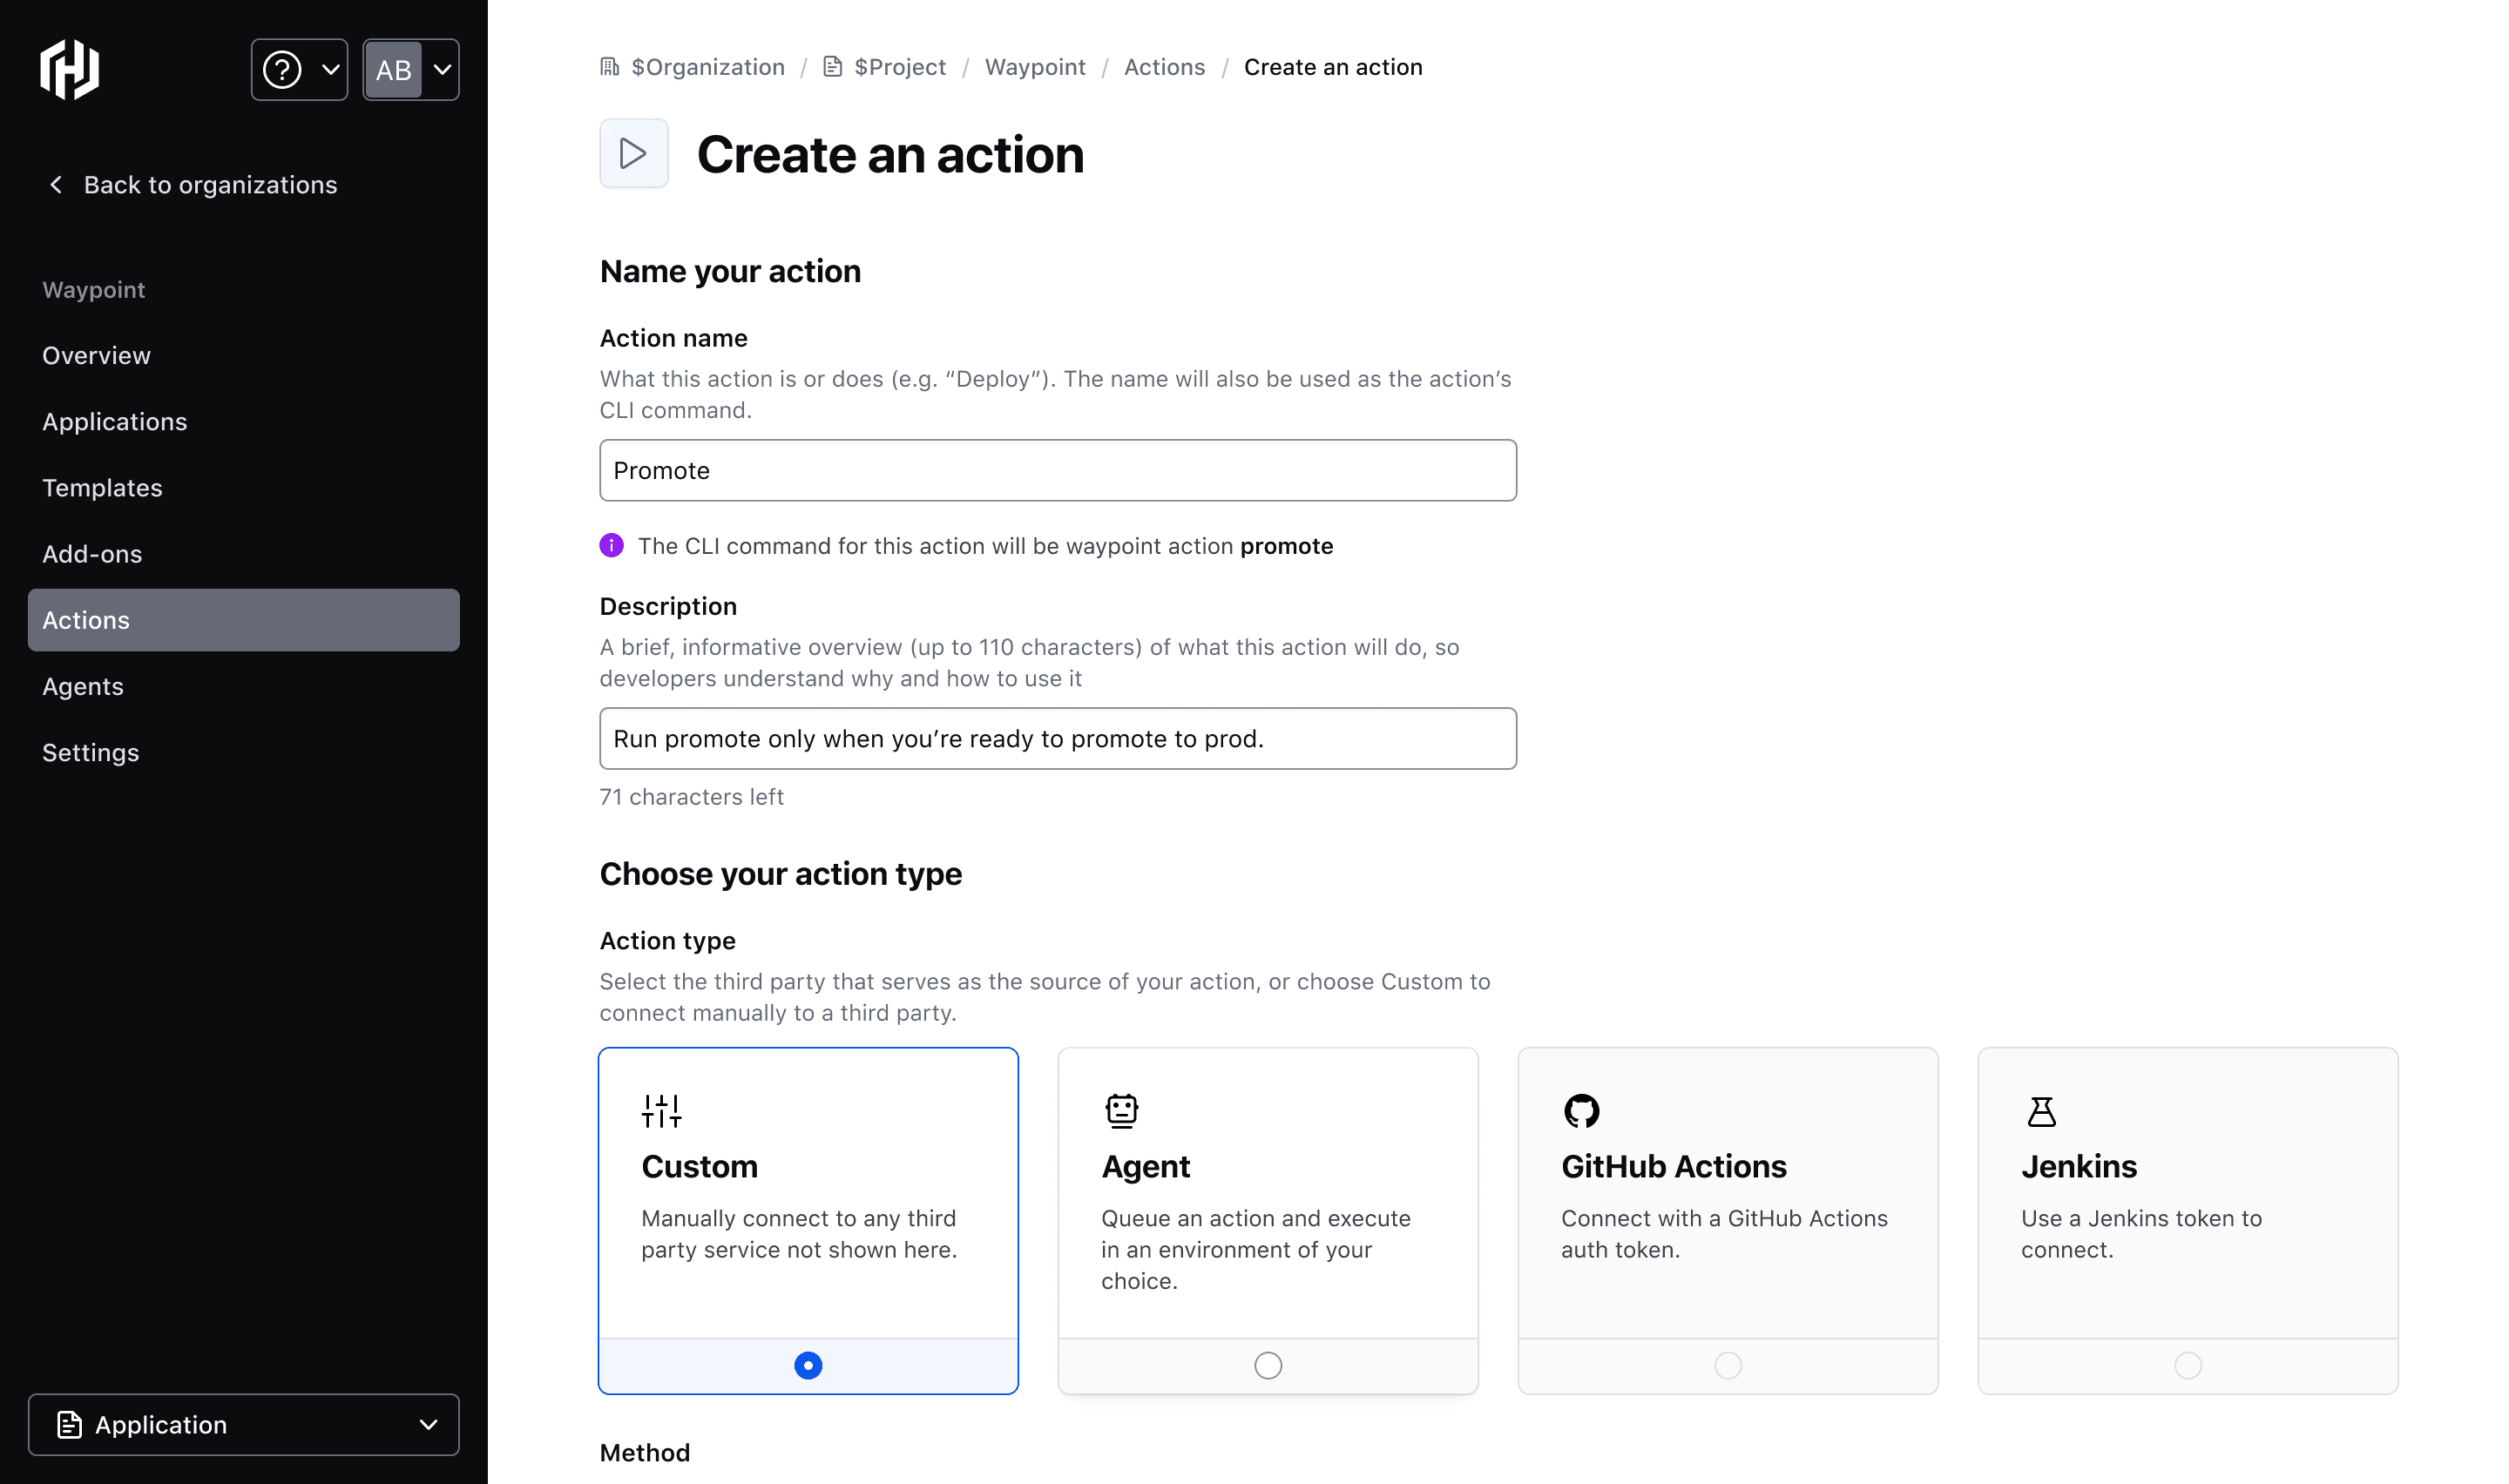
Task: Pick the Jenkins radio button
Action: click(x=2187, y=1365)
